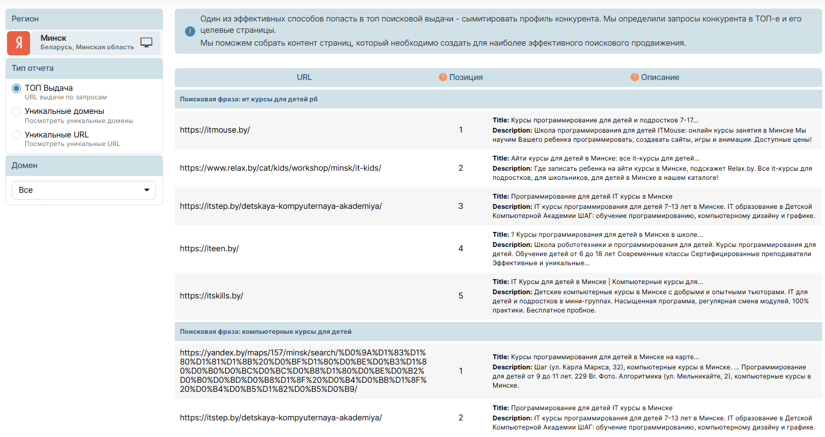Select the ТОП Выдача report type
Image resolution: width=825 pixels, height=437 pixels.
coord(17,88)
